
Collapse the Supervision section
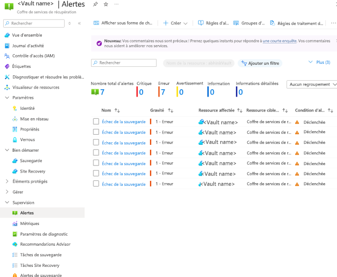[7, 202]
